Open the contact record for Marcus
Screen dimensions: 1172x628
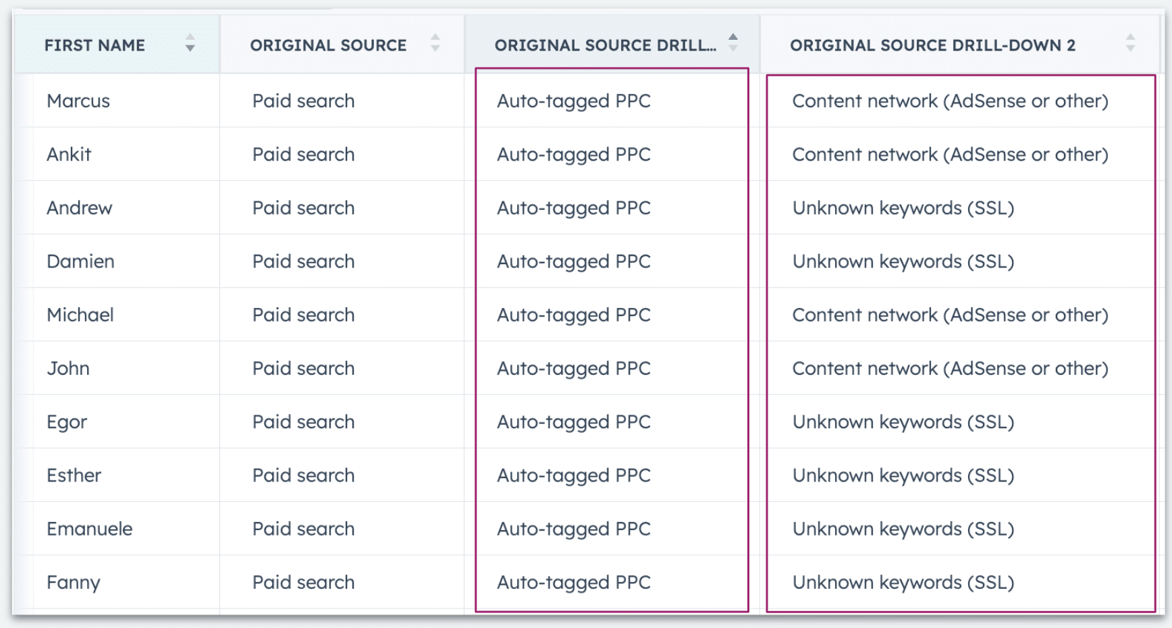(78, 101)
